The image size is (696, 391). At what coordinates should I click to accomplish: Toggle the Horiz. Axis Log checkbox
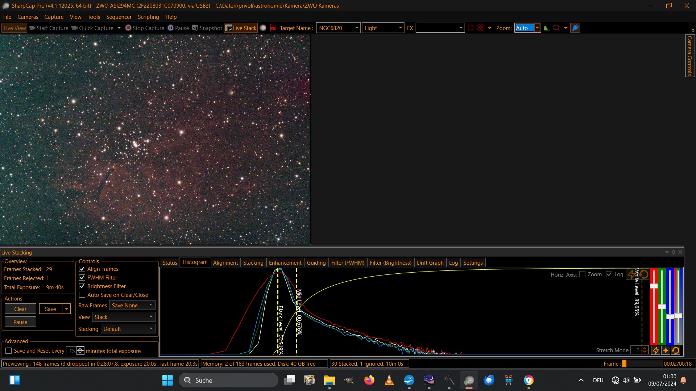click(609, 274)
